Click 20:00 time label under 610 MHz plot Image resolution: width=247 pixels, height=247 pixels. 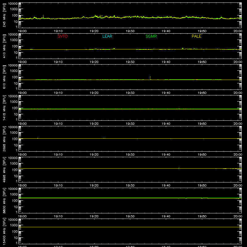coord(238,93)
